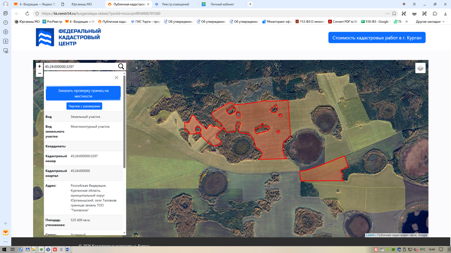
Task: Switch to the Личный кабинет tab
Action: (x=222, y=4)
